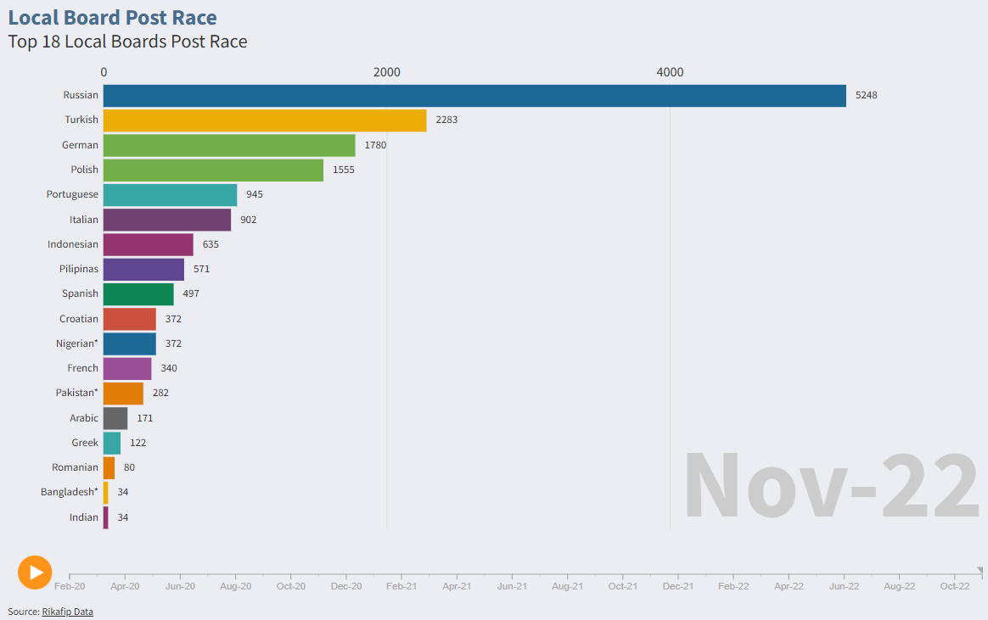Click the Croatian bar showing 372
Screen dimensions: 988x620
[x=130, y=319]
